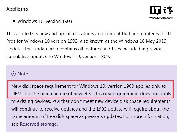Click the www.ithome.com watermark text
Image resolution: width=181 pixels, height=139 pixels.
(161, 18)
